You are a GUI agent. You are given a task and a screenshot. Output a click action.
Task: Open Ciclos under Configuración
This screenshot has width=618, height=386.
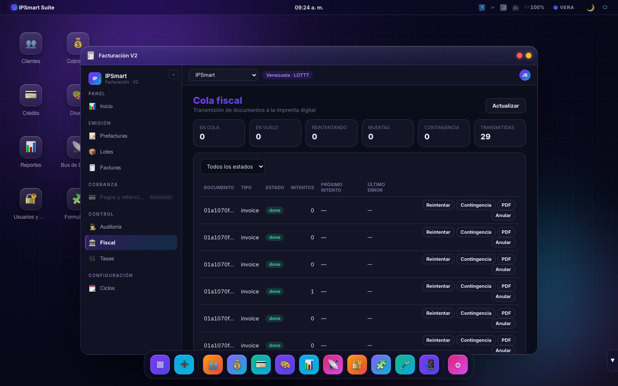(131, 288)
